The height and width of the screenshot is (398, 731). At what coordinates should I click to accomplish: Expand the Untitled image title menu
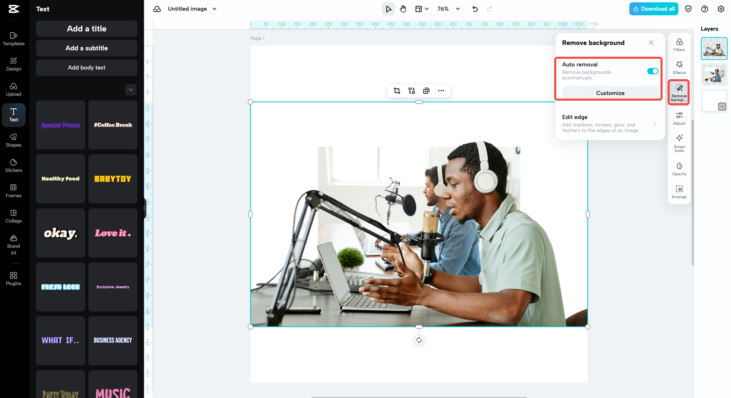(x=215, y=9)
